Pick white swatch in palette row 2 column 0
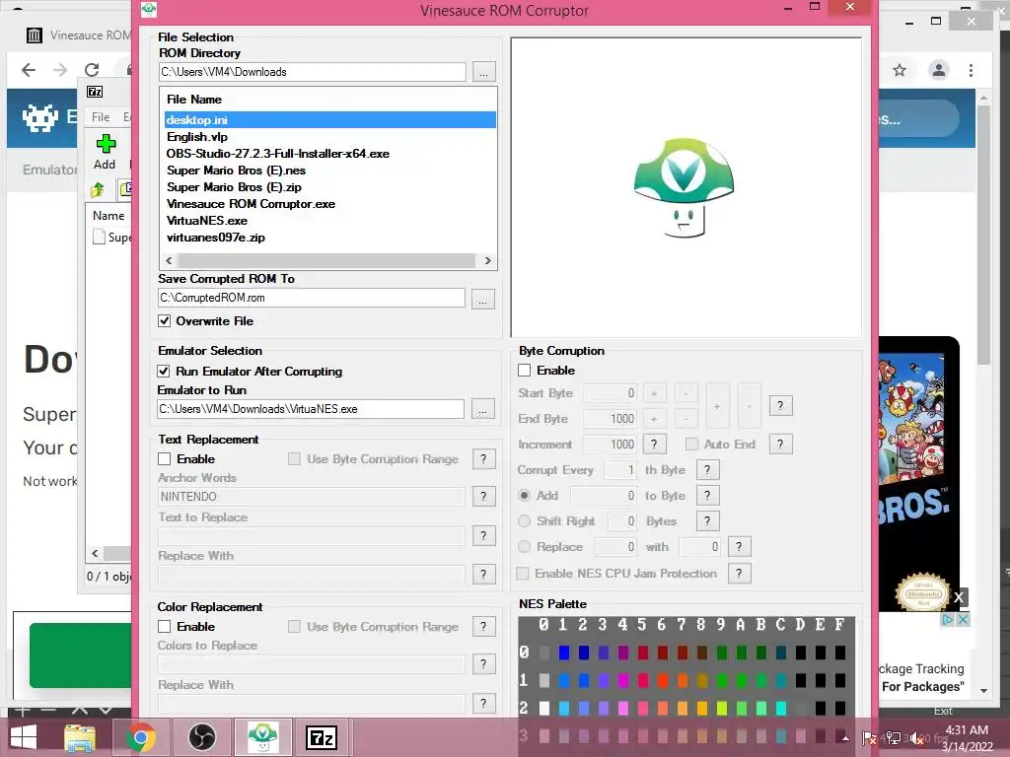 (x=544, y=708)
